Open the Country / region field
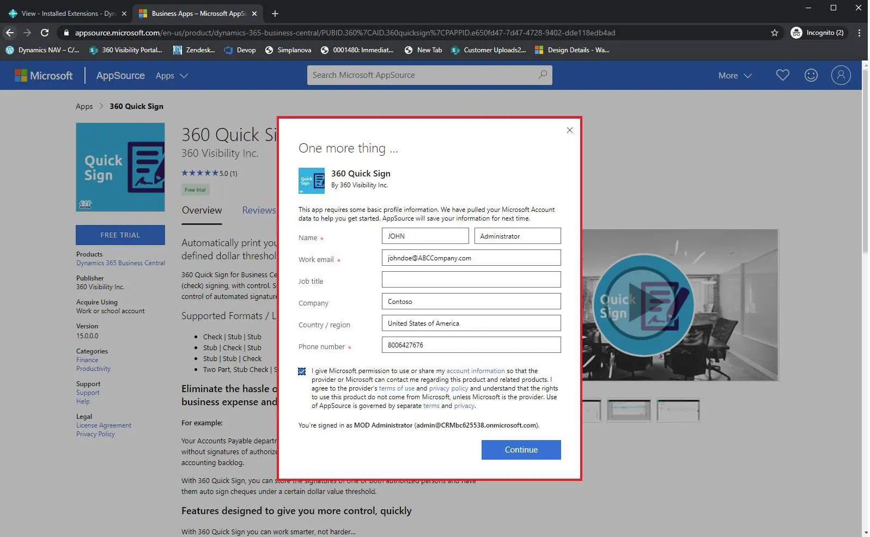Screen dimensions: 870x537 pos(471,323)
